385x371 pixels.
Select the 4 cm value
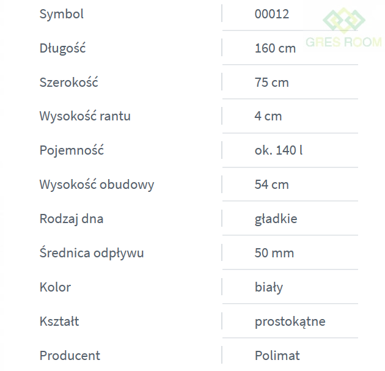(x=268, y=116)
